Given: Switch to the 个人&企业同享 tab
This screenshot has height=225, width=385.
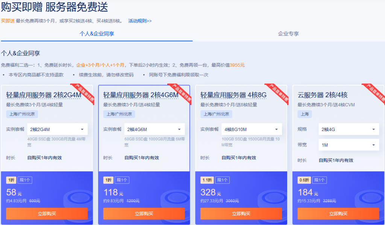Looking at the screenshot, I should pyautogui.click(x=97, y=34).
